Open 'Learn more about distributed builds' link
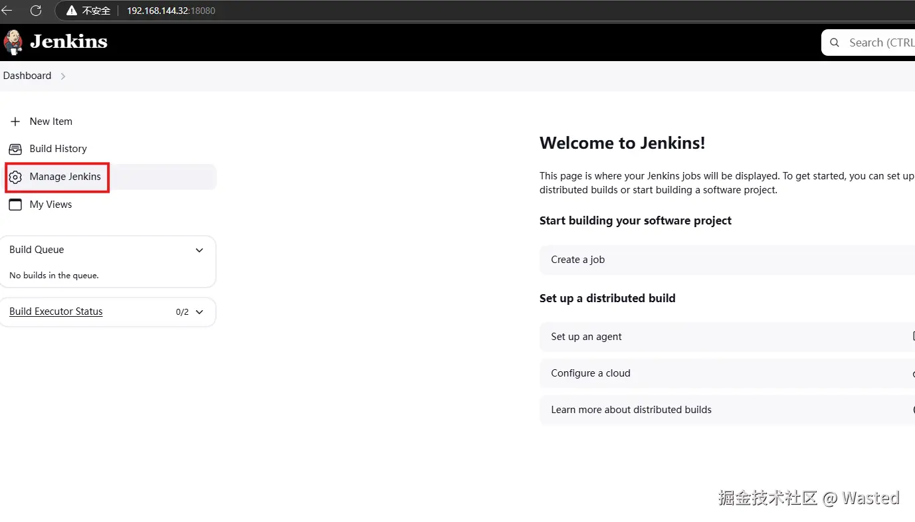 pos(727,410)
